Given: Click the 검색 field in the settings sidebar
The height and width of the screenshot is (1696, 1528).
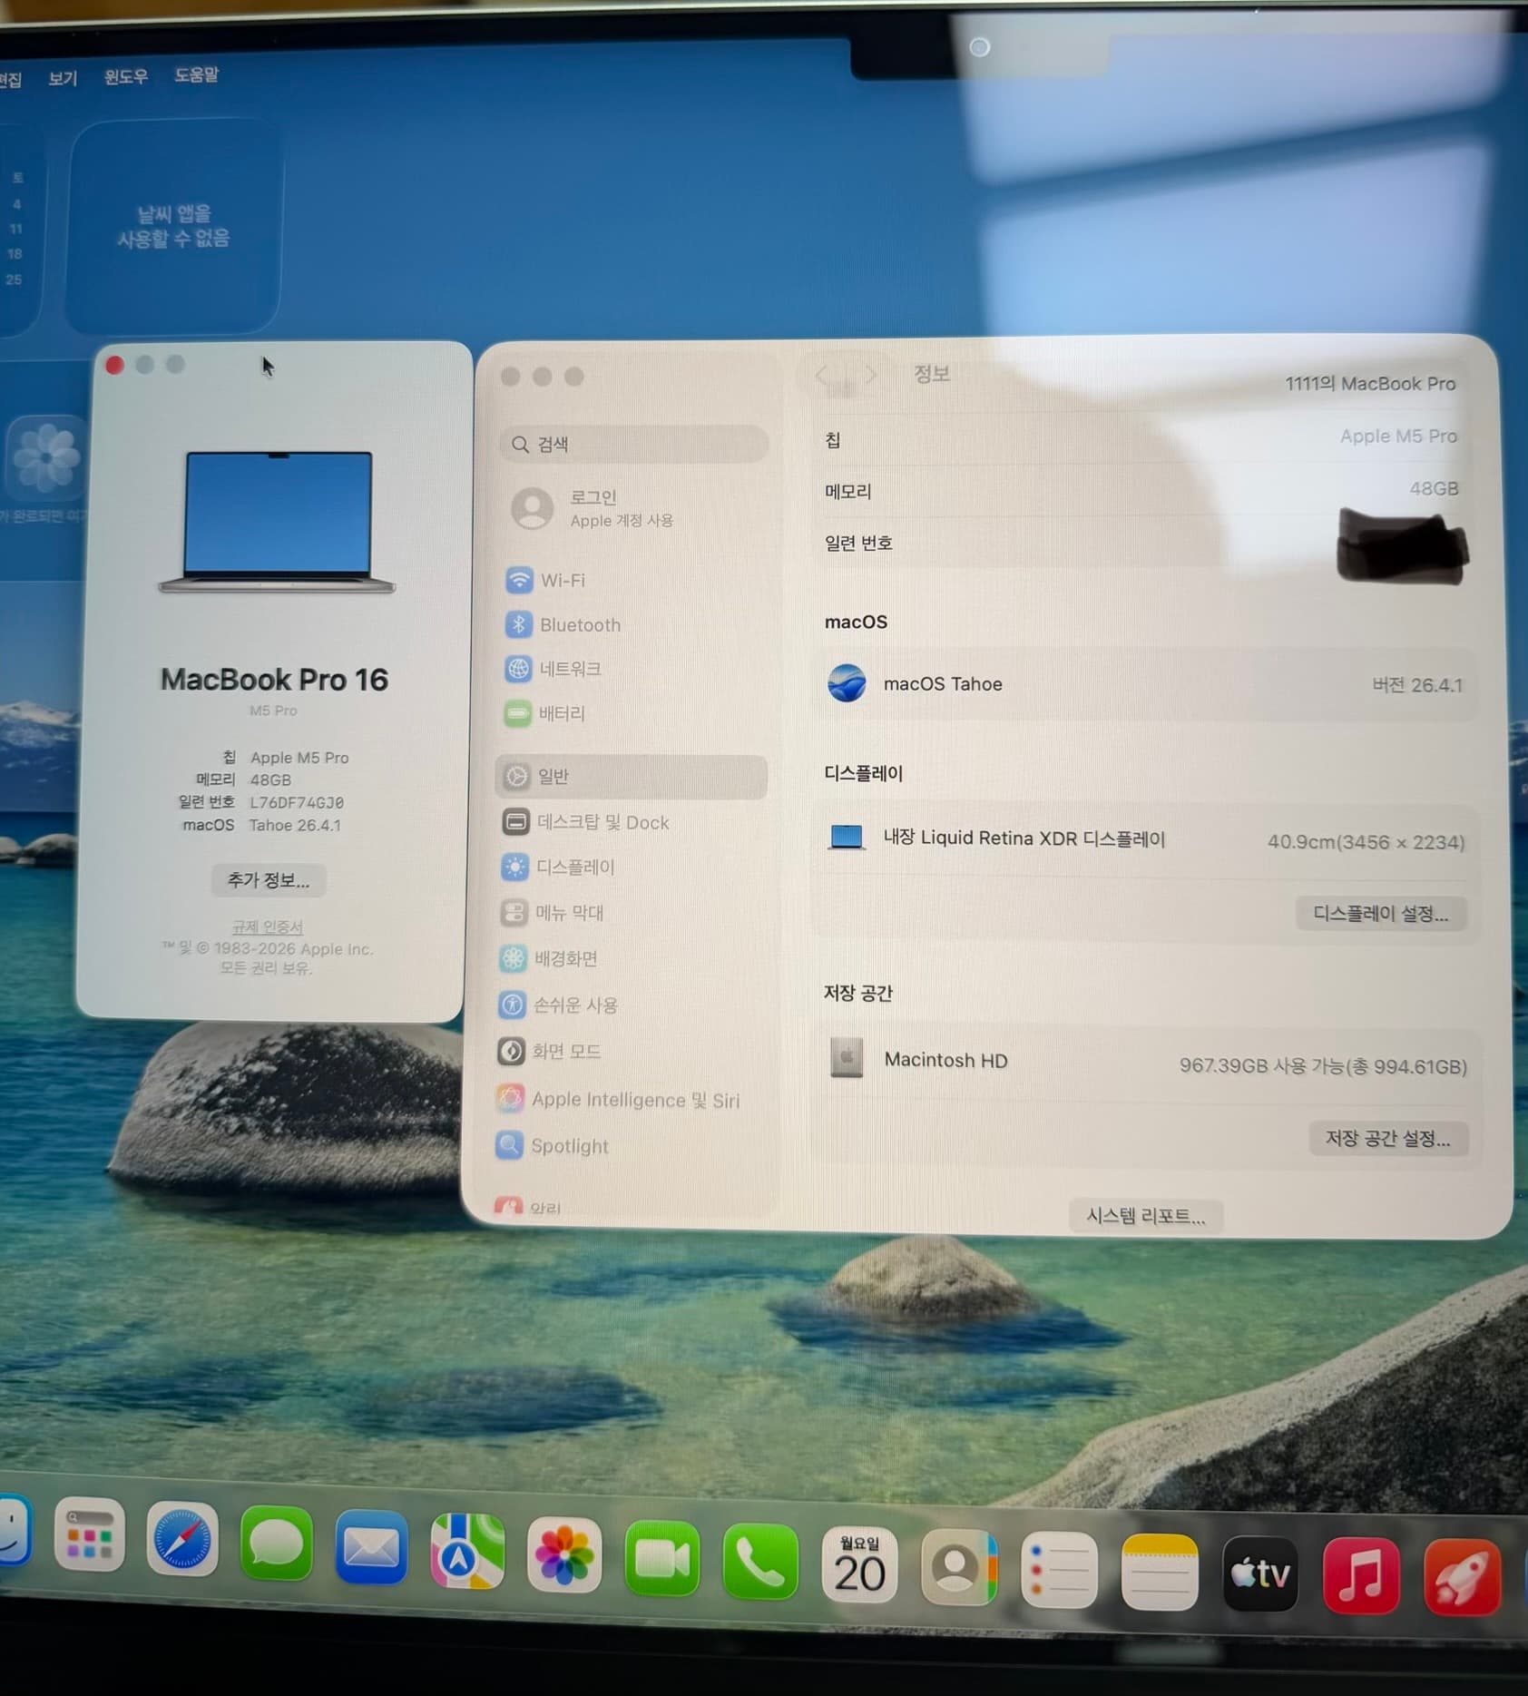Looking at the screenshot, I should pos(633,444).
